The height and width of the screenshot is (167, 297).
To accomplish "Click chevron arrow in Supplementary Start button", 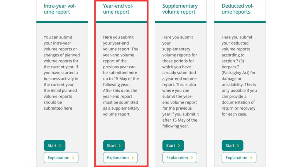I will (x=178, y=145).
